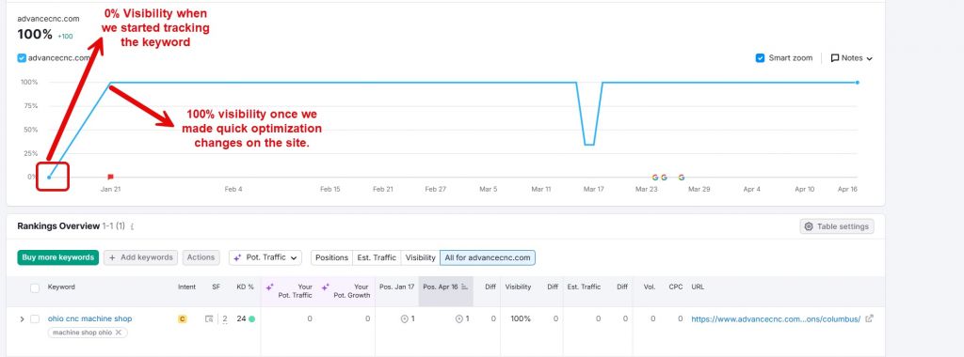The height and width of the screenshot is (357, 964).
Task: Switch to the Visibility tab
Action: pos(421,257)
